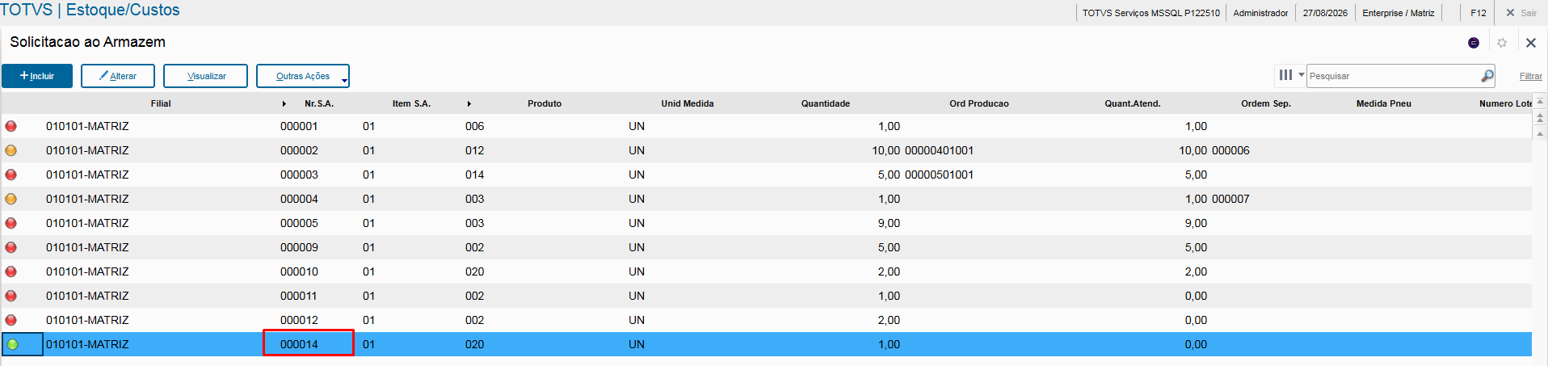Click the grid scroll-to-top arrow
The image size is (1548, 366).
(1540, 102)
